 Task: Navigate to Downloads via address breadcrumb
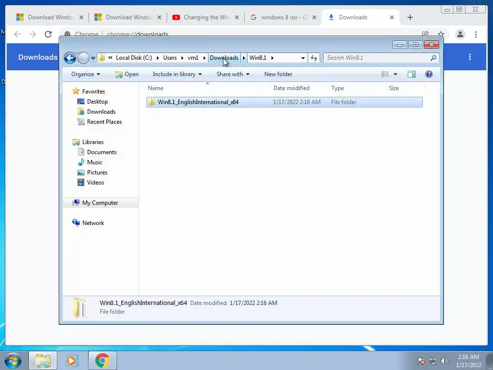(224, 58)
